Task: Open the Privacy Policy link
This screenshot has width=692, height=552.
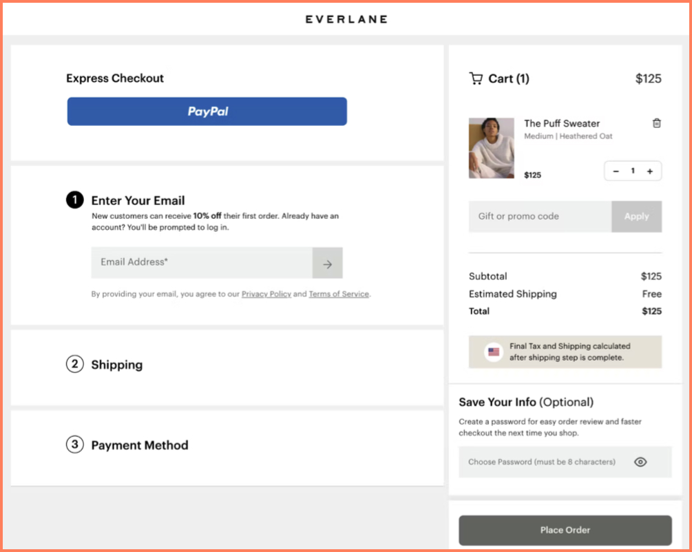Action: 266,294
